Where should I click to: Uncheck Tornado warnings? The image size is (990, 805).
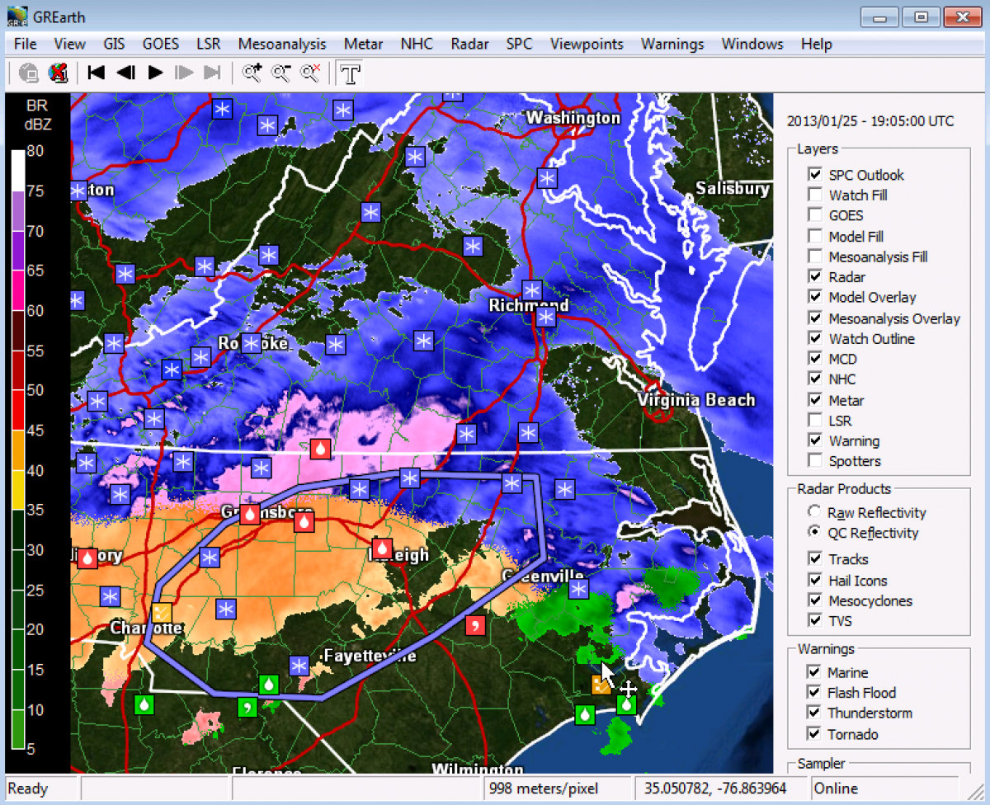point(815,734)
